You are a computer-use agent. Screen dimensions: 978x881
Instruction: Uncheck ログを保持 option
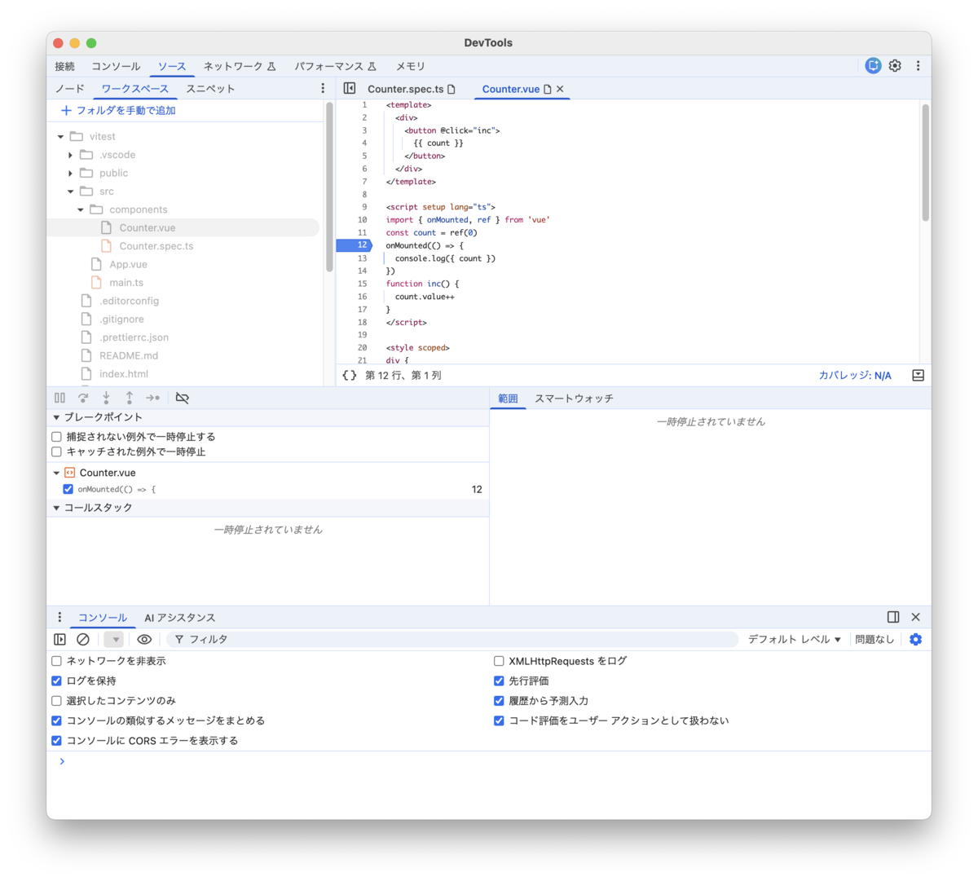(56, 681)
